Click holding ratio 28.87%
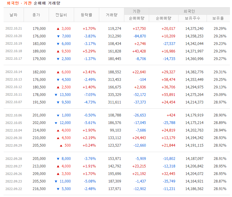This screenshot has height=197, width=232. (220, 181)
